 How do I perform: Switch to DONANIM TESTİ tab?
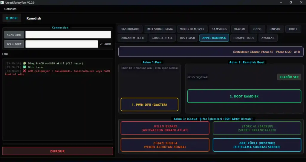[x=132, y=38]
